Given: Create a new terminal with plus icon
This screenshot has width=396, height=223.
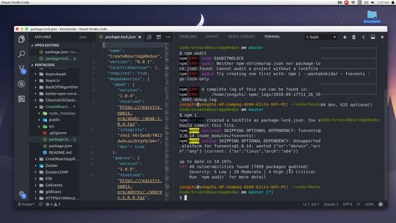Looking at the screenshot, I should click(345, 37).
